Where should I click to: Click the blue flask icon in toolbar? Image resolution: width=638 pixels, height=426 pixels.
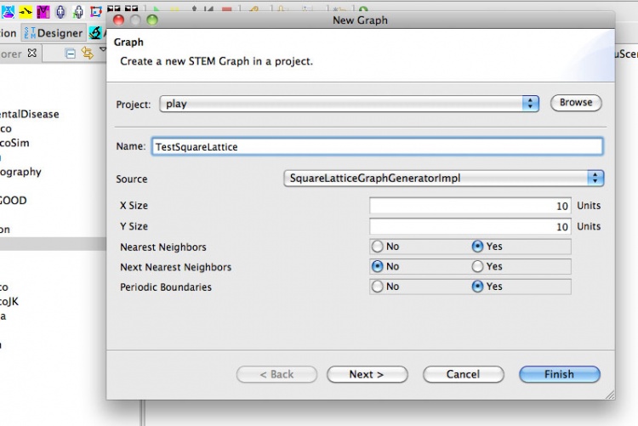pyautogui.click(x=6, y=11)
